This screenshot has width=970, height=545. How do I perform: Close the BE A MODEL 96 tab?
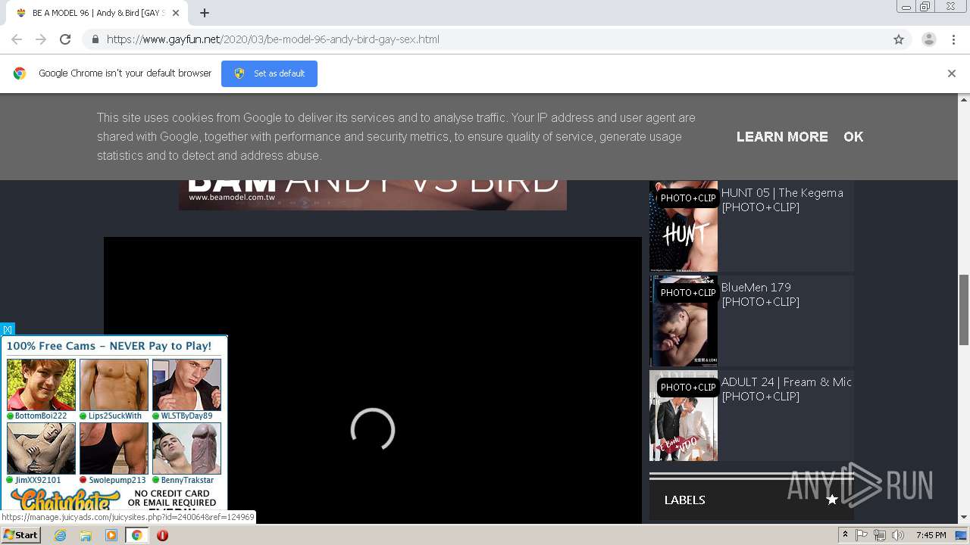pos(176,13)
